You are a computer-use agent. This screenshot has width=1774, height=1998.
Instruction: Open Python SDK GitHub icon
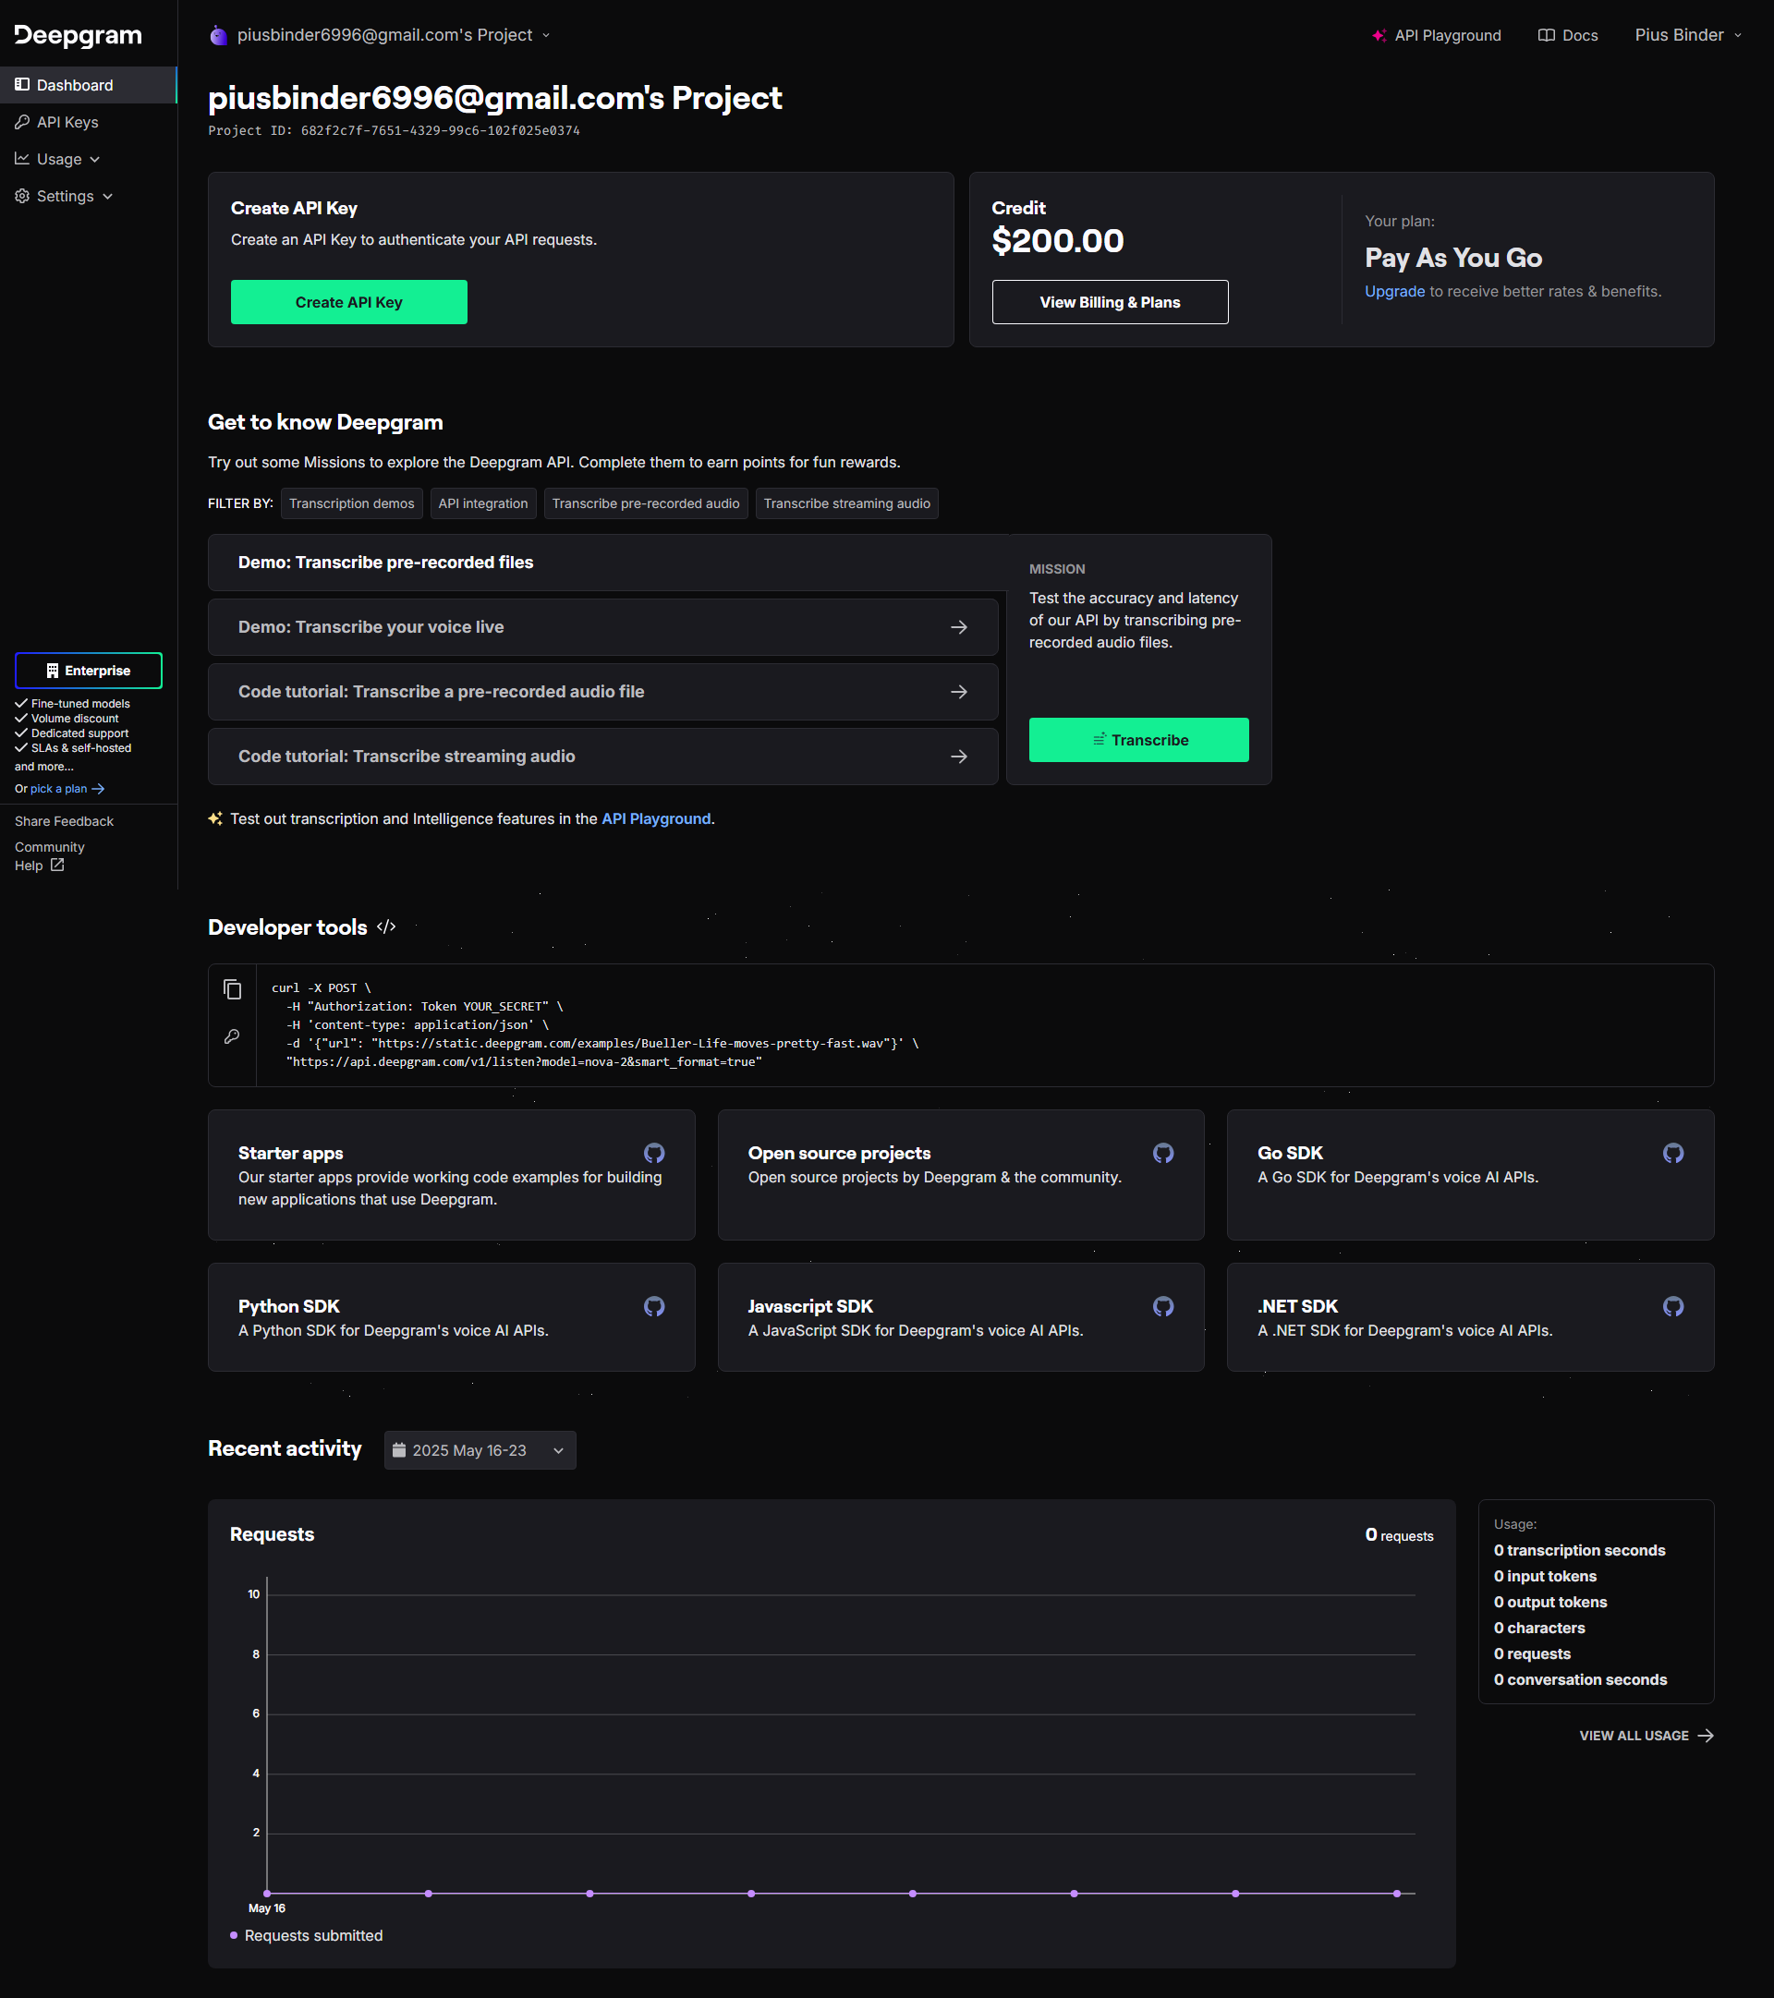[x=654, y=1307]
